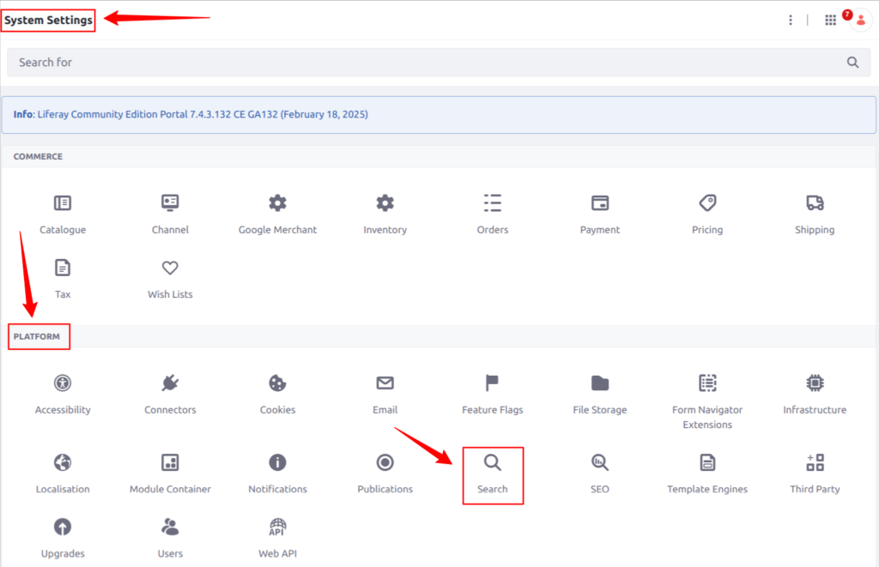Click inside the Search for input field
Viewport: 879px width, 567px height.
click(x=343, y=62)
